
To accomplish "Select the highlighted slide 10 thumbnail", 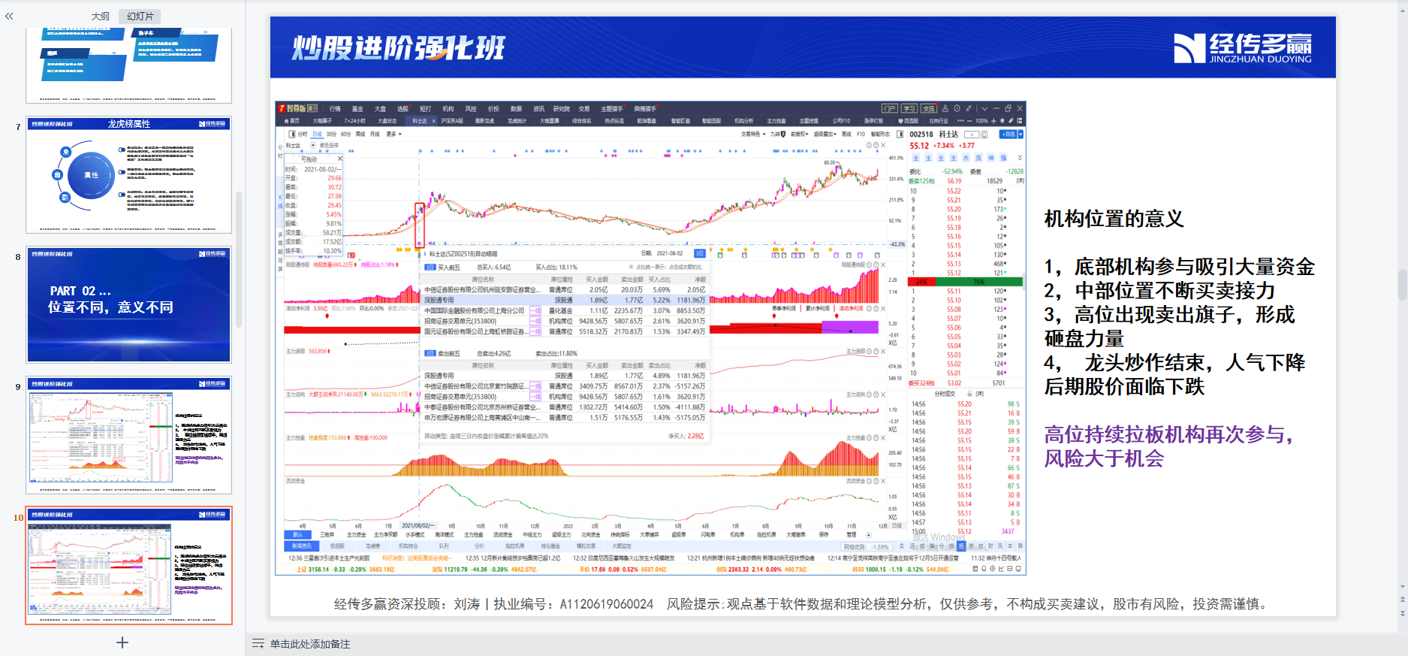I will pyautogui.click(x=128, y=565).
